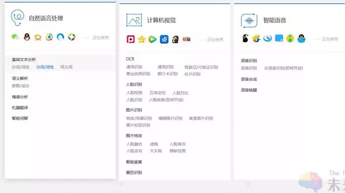Expand the 机器翻译 category
Viewport: 345px width, 193px height.
(x=20, y=108)
